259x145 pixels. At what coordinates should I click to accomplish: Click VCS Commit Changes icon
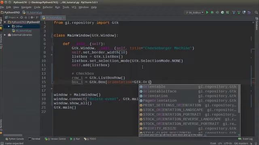(x=239, y=12)
